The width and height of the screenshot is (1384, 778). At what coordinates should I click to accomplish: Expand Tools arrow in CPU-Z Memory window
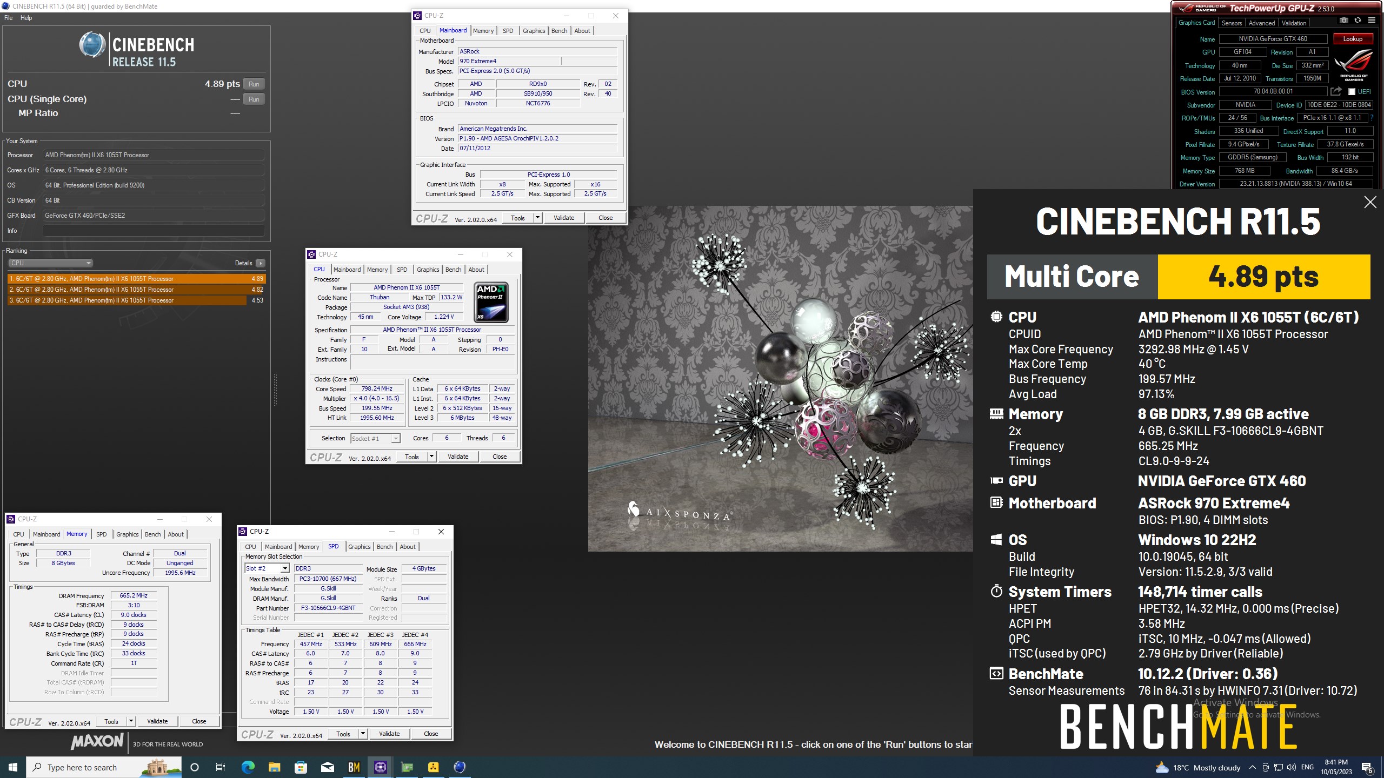[x=130, y=721]
